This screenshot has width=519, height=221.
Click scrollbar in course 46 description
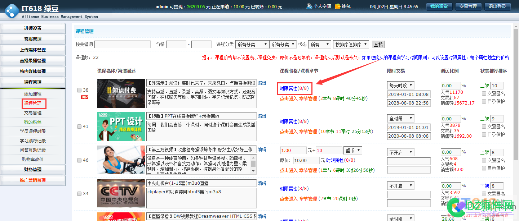253,165
